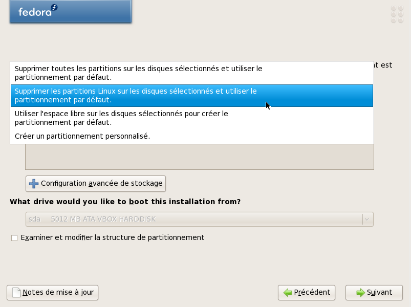Open the boot drive dropdown arrow
411x307 pixels.
pyautogui.click(x=367, y=219)
